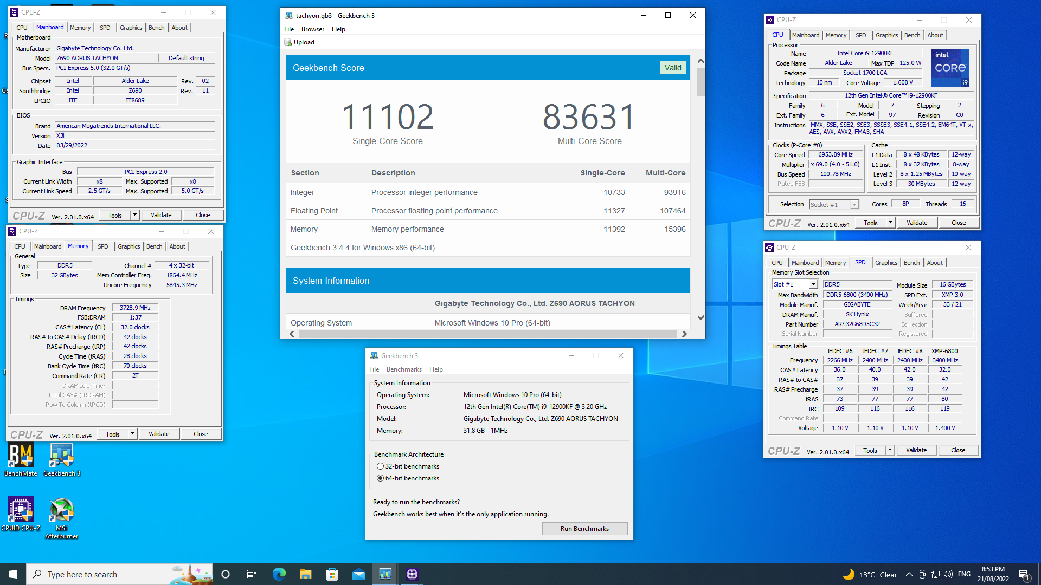Switch to SPD tab in Mainboard CPU-Z window
This screenshot has width=1041, height=585.
click(105, 28)
